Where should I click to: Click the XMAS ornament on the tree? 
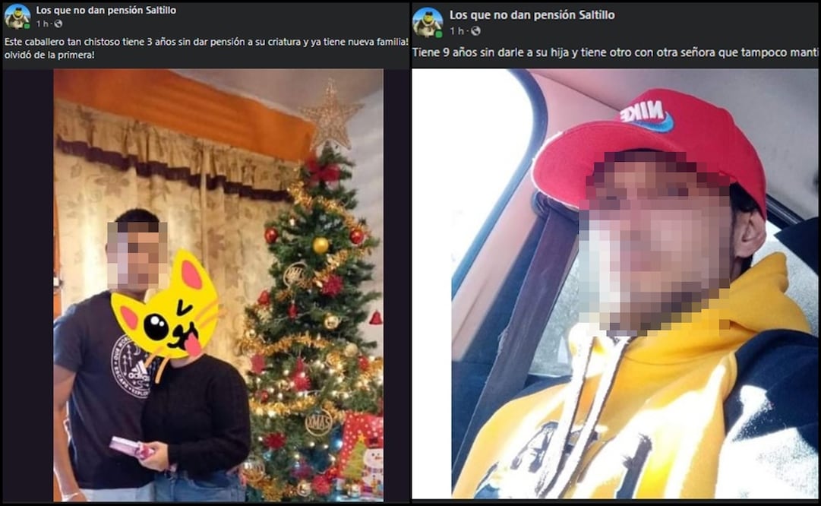(318, 422)
